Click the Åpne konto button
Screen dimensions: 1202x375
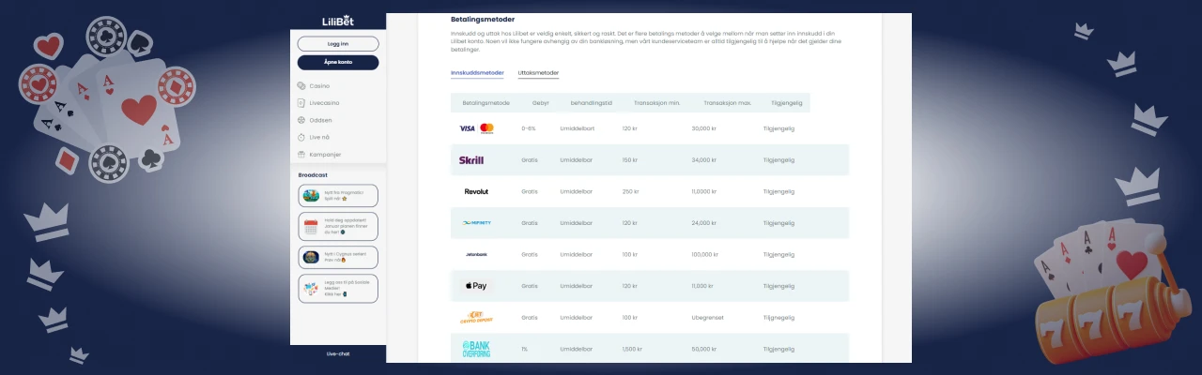pyautogui.click(x=338, y=63)
